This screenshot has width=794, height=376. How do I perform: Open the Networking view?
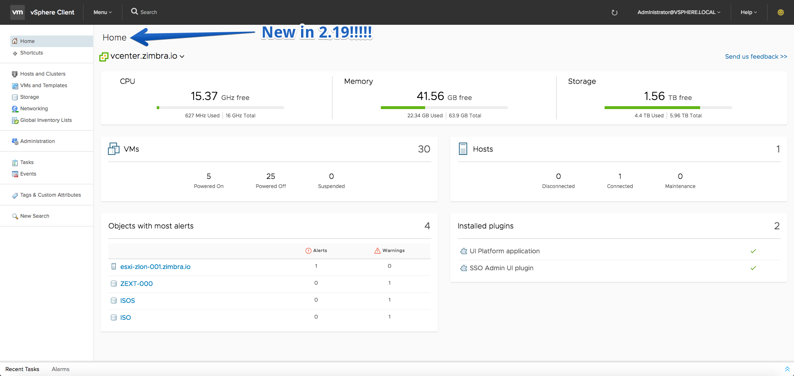coord(34,109)
